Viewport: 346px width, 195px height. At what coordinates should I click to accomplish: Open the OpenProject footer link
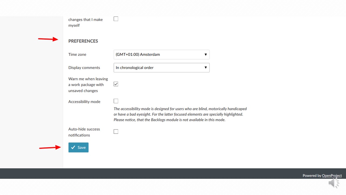pos(332,175)
